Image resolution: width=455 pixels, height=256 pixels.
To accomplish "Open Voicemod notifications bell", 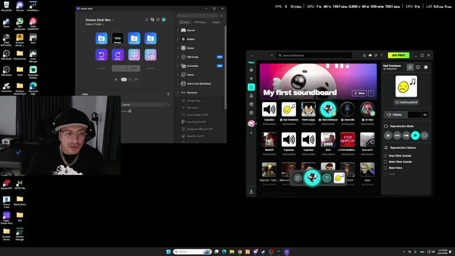I will coord(364,55).
